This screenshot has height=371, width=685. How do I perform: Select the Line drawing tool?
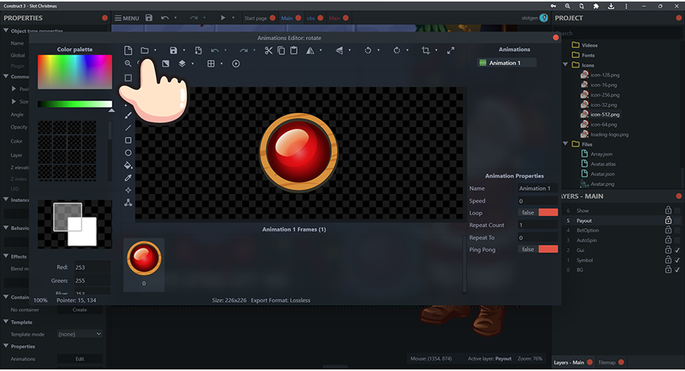(128, 128)
